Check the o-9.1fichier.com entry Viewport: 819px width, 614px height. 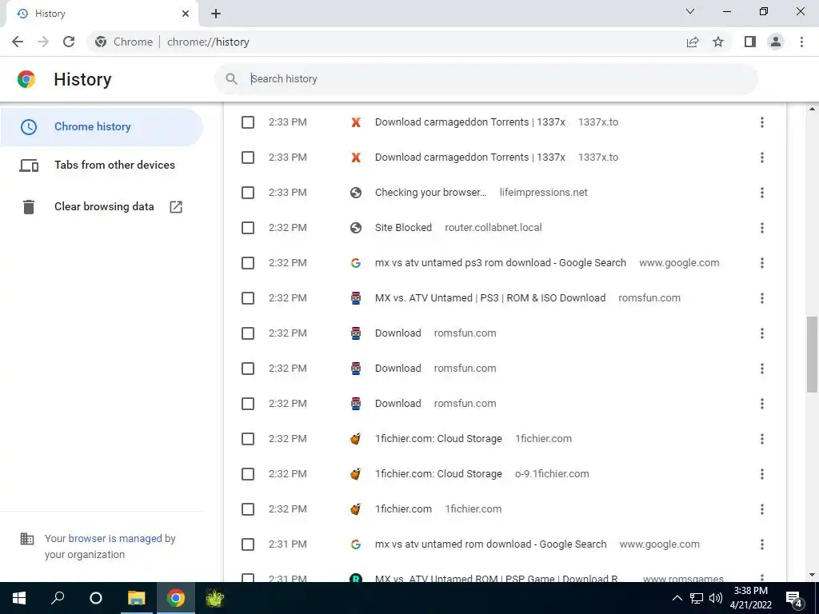point(248,474)
